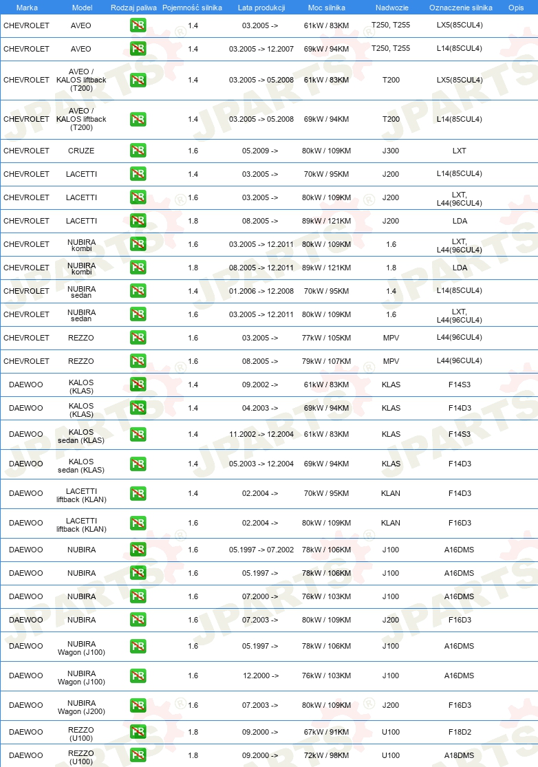538x767 pixels.
Task: Click the 01.2006 -> 12.2008 production cell
Action: pos(261,291)
